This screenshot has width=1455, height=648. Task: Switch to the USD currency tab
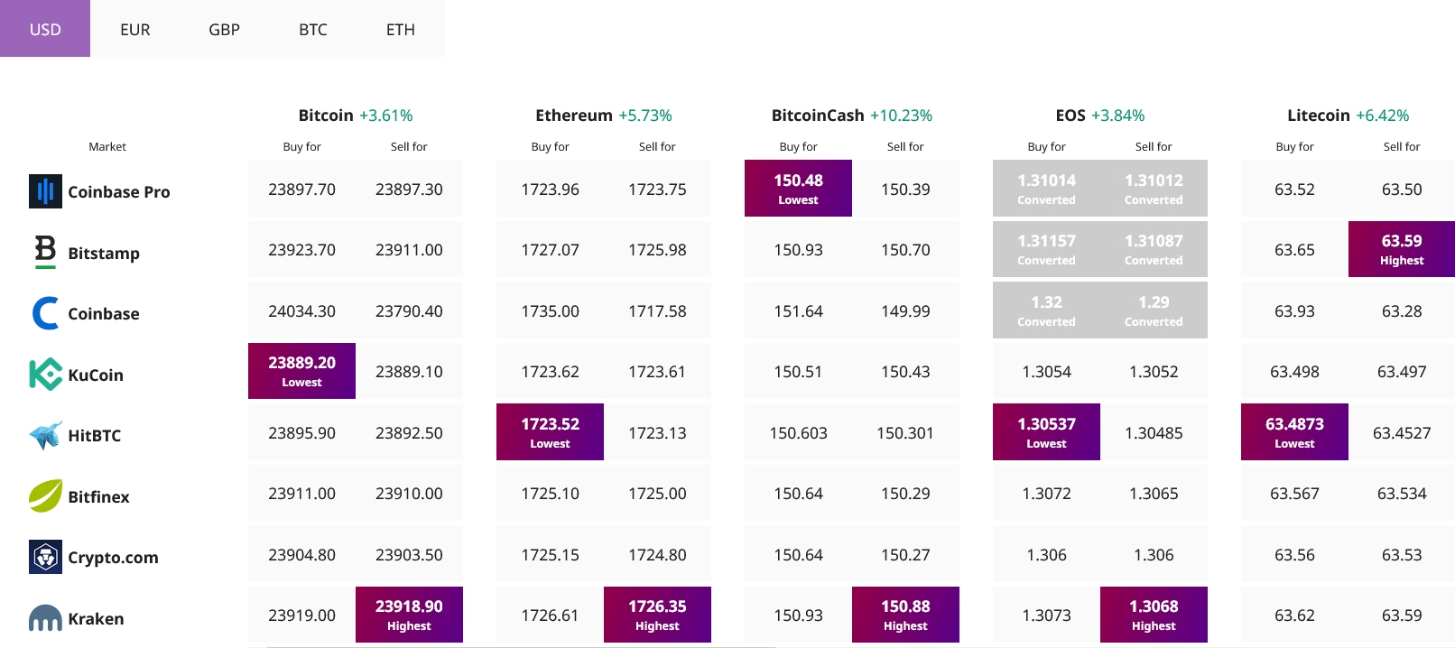click(45, 29)
